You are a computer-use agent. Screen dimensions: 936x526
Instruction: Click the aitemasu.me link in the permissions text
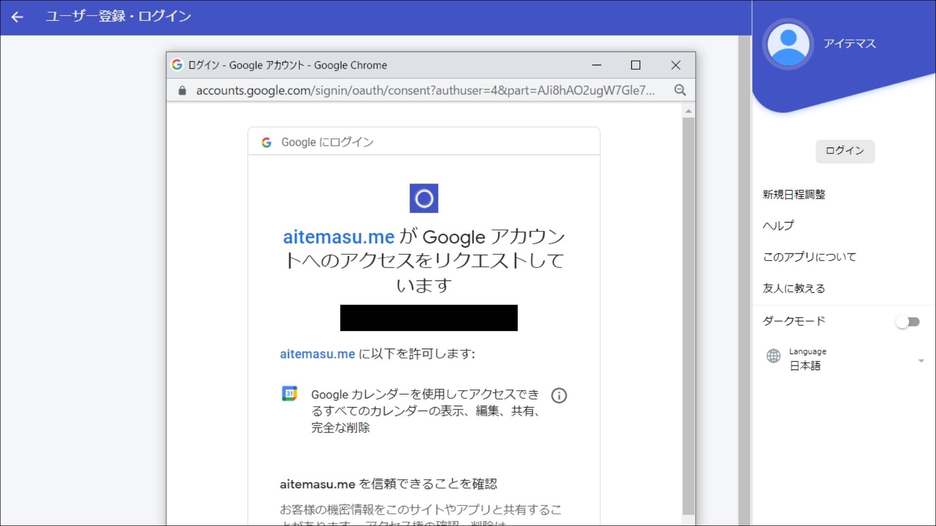pos(317,354)
